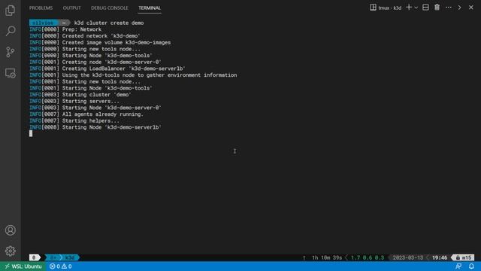Viewport: 481px width, 271px height.
Task: Open the terminal panel more actions menu
Action: tap(448, 8)
